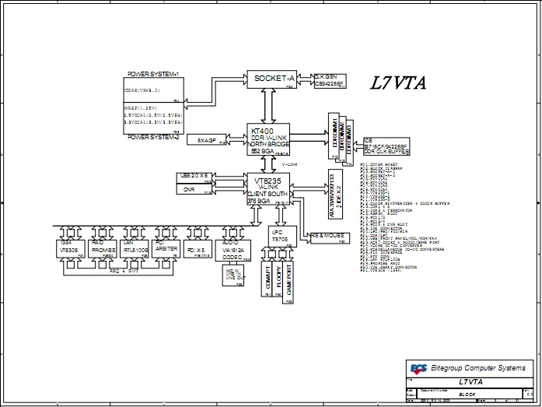
Task: Click the 2.5VDUAL power rail text
Action: point(153,115)
